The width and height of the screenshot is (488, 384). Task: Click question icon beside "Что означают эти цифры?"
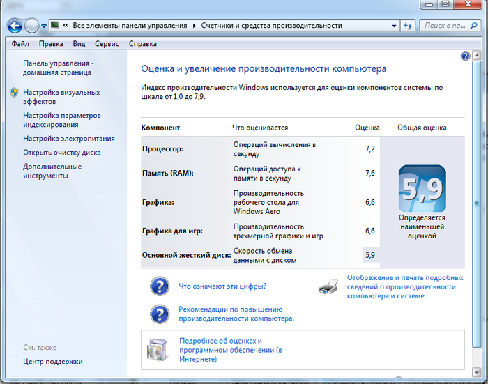[x=160, y=286]
